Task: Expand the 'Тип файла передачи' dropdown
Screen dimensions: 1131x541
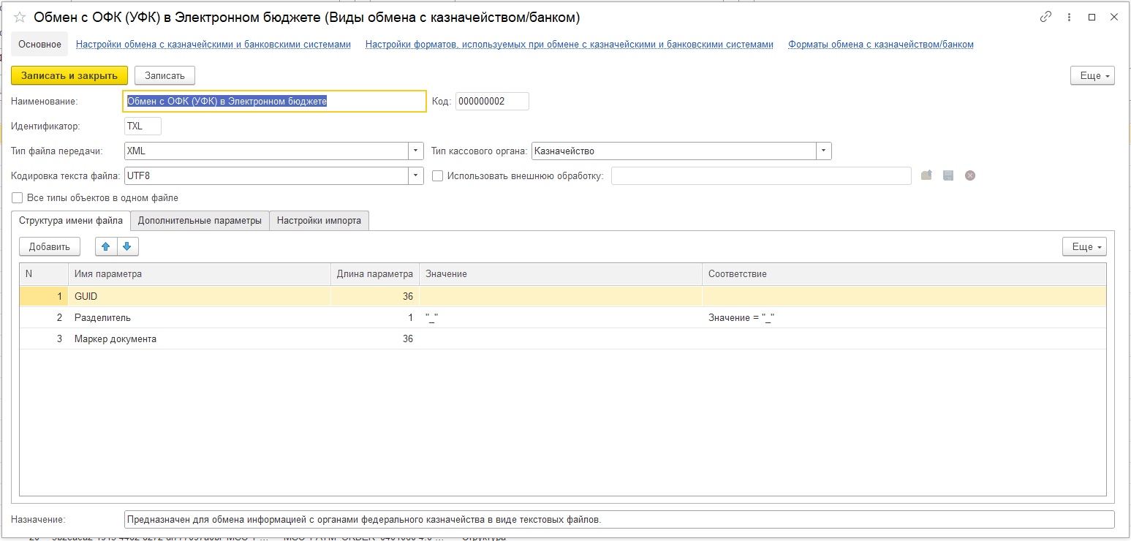Action: pyautogui.click(x=416, y=151)
